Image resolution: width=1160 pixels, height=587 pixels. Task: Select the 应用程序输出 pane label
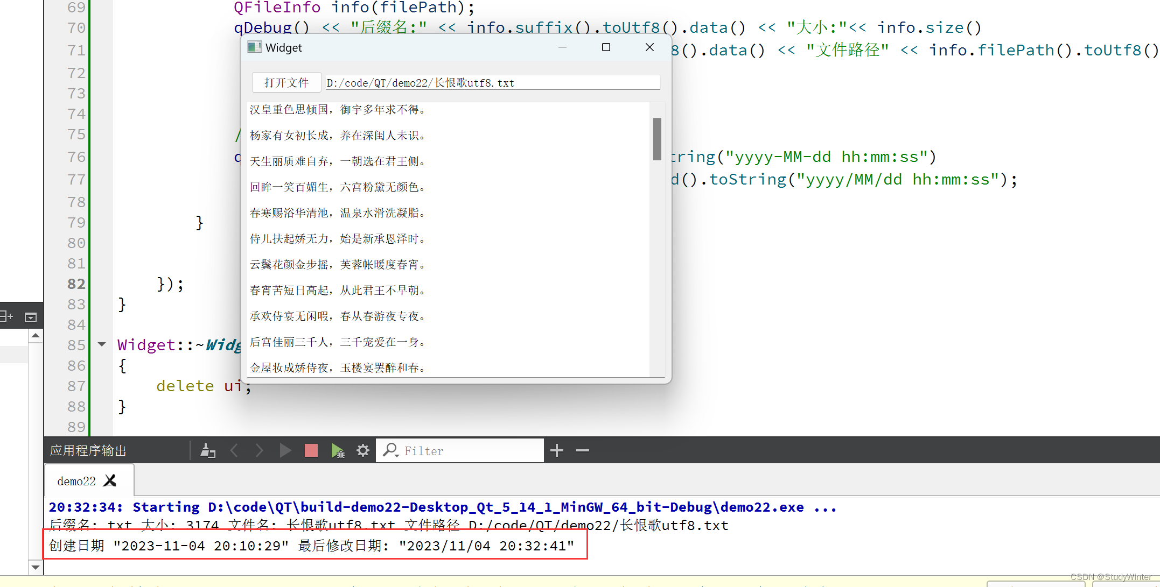pyautogui.click(x=87, y=450)
